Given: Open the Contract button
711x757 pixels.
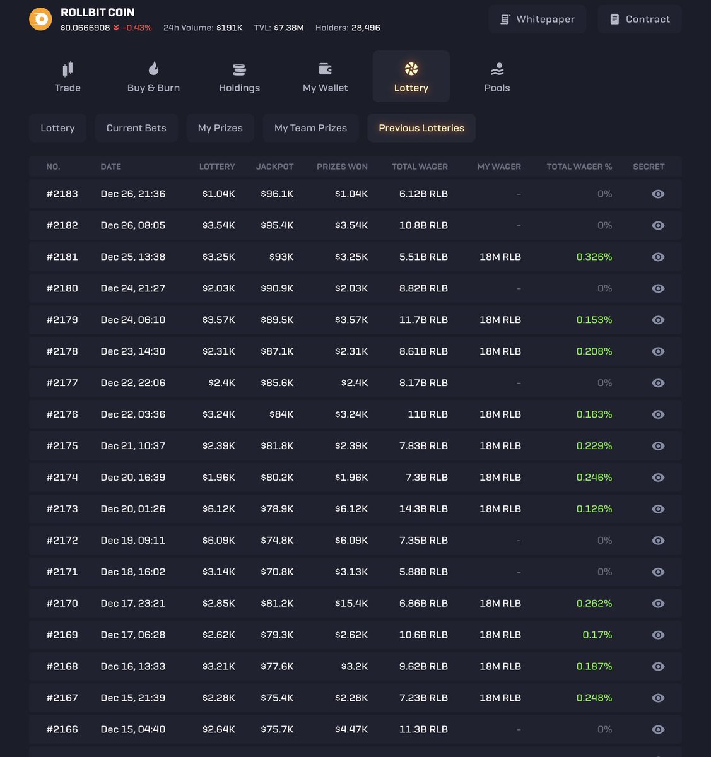Looking at the screenshot, I should click(x=640, y=20).
